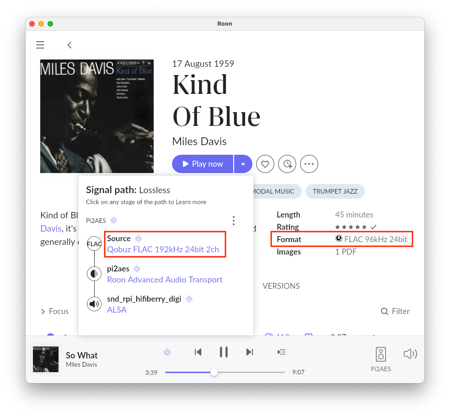Go to the previous track

coord(198,352)
